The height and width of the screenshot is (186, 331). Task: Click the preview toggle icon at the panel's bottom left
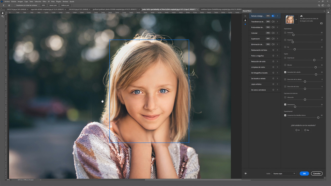click(x=245, y=173)
